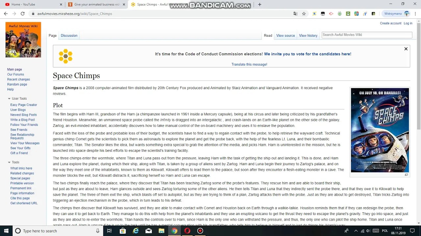Open Recent changes link

(x=18, y=79)
